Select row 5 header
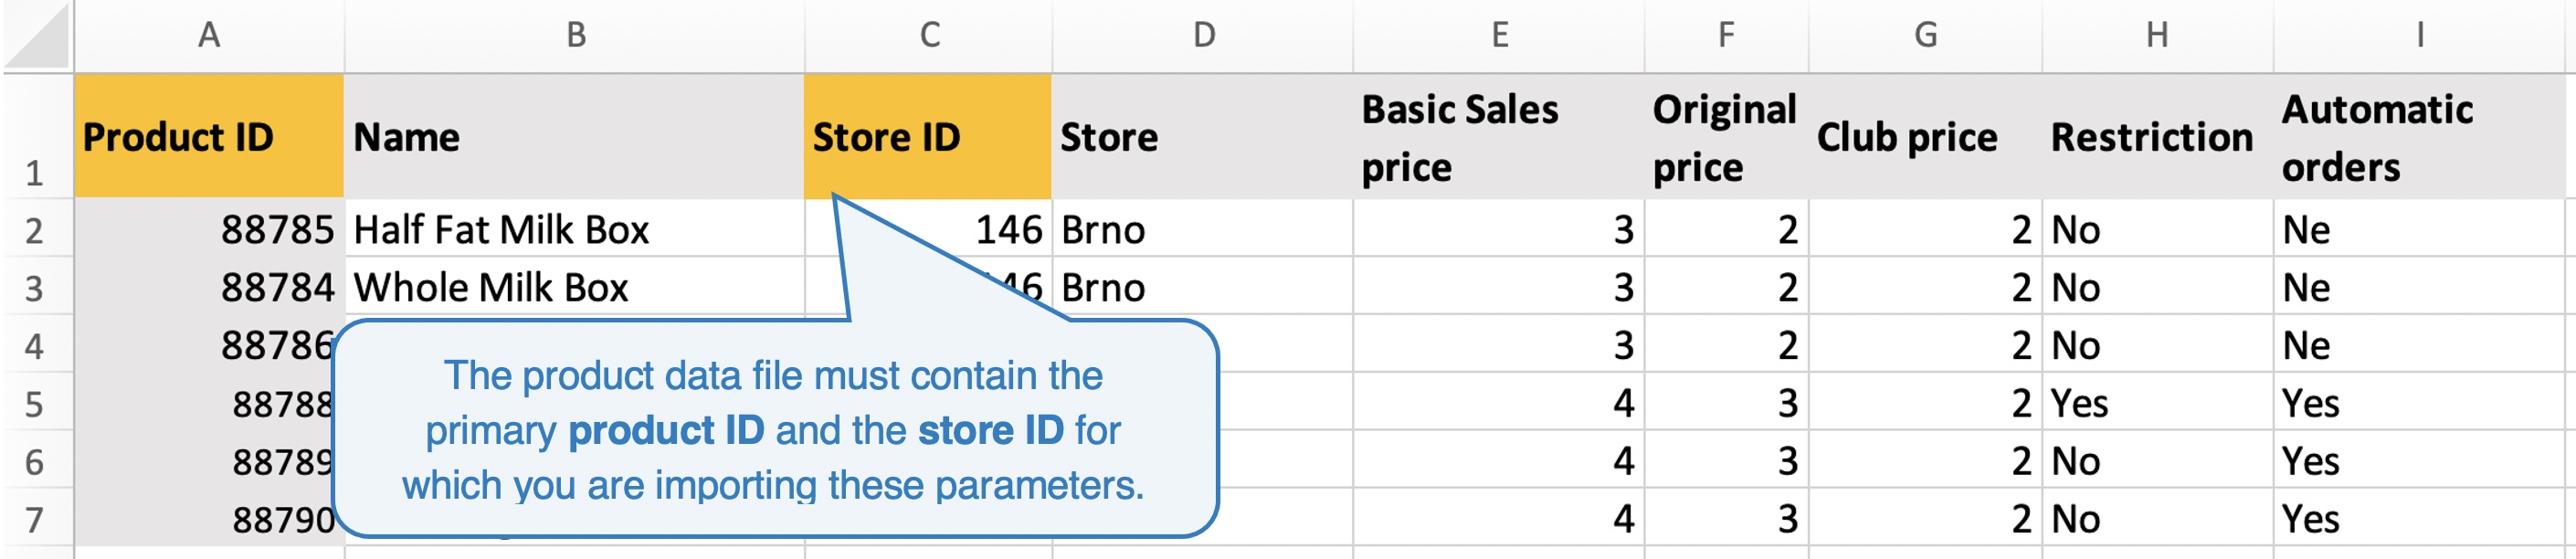 (x=36, y=403)
